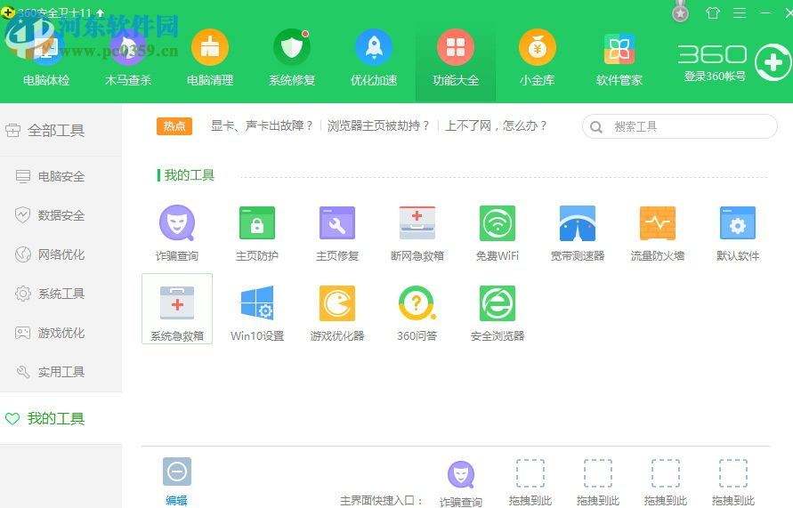This screenshot has width=793, height=508.
Task: Click the round plus login avatar
Action: [x=773, y=62]
